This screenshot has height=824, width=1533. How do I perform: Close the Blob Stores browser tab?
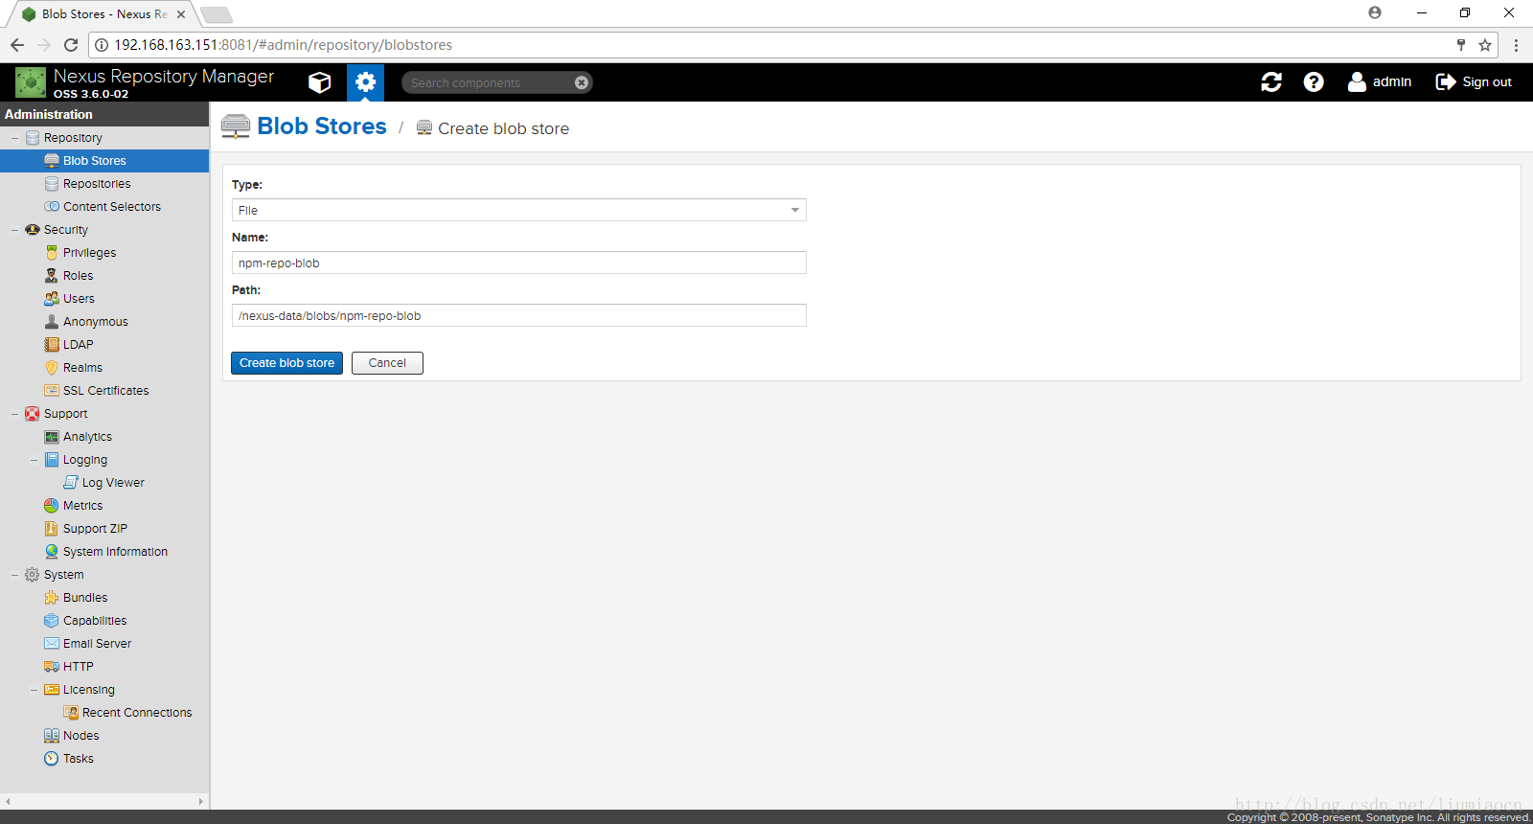[181, 14]
